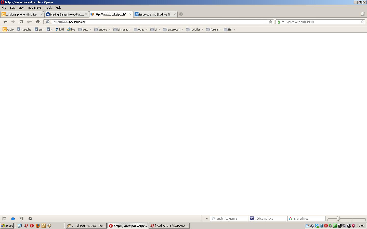Image resolution: width=367 pixels, height=229 pixels.
Task: Open the Windows Start button
Action: pyautogui.click(x=7, y=226)
